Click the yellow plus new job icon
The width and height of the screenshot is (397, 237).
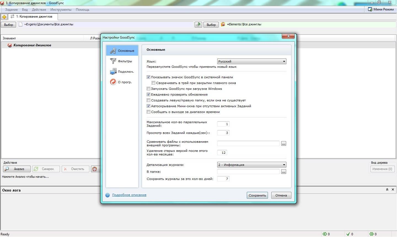click(x=4, y=17)
